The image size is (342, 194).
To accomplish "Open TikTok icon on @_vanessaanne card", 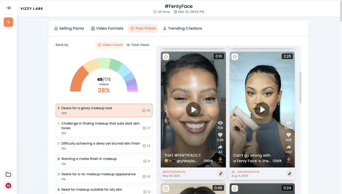I will 290,173.
